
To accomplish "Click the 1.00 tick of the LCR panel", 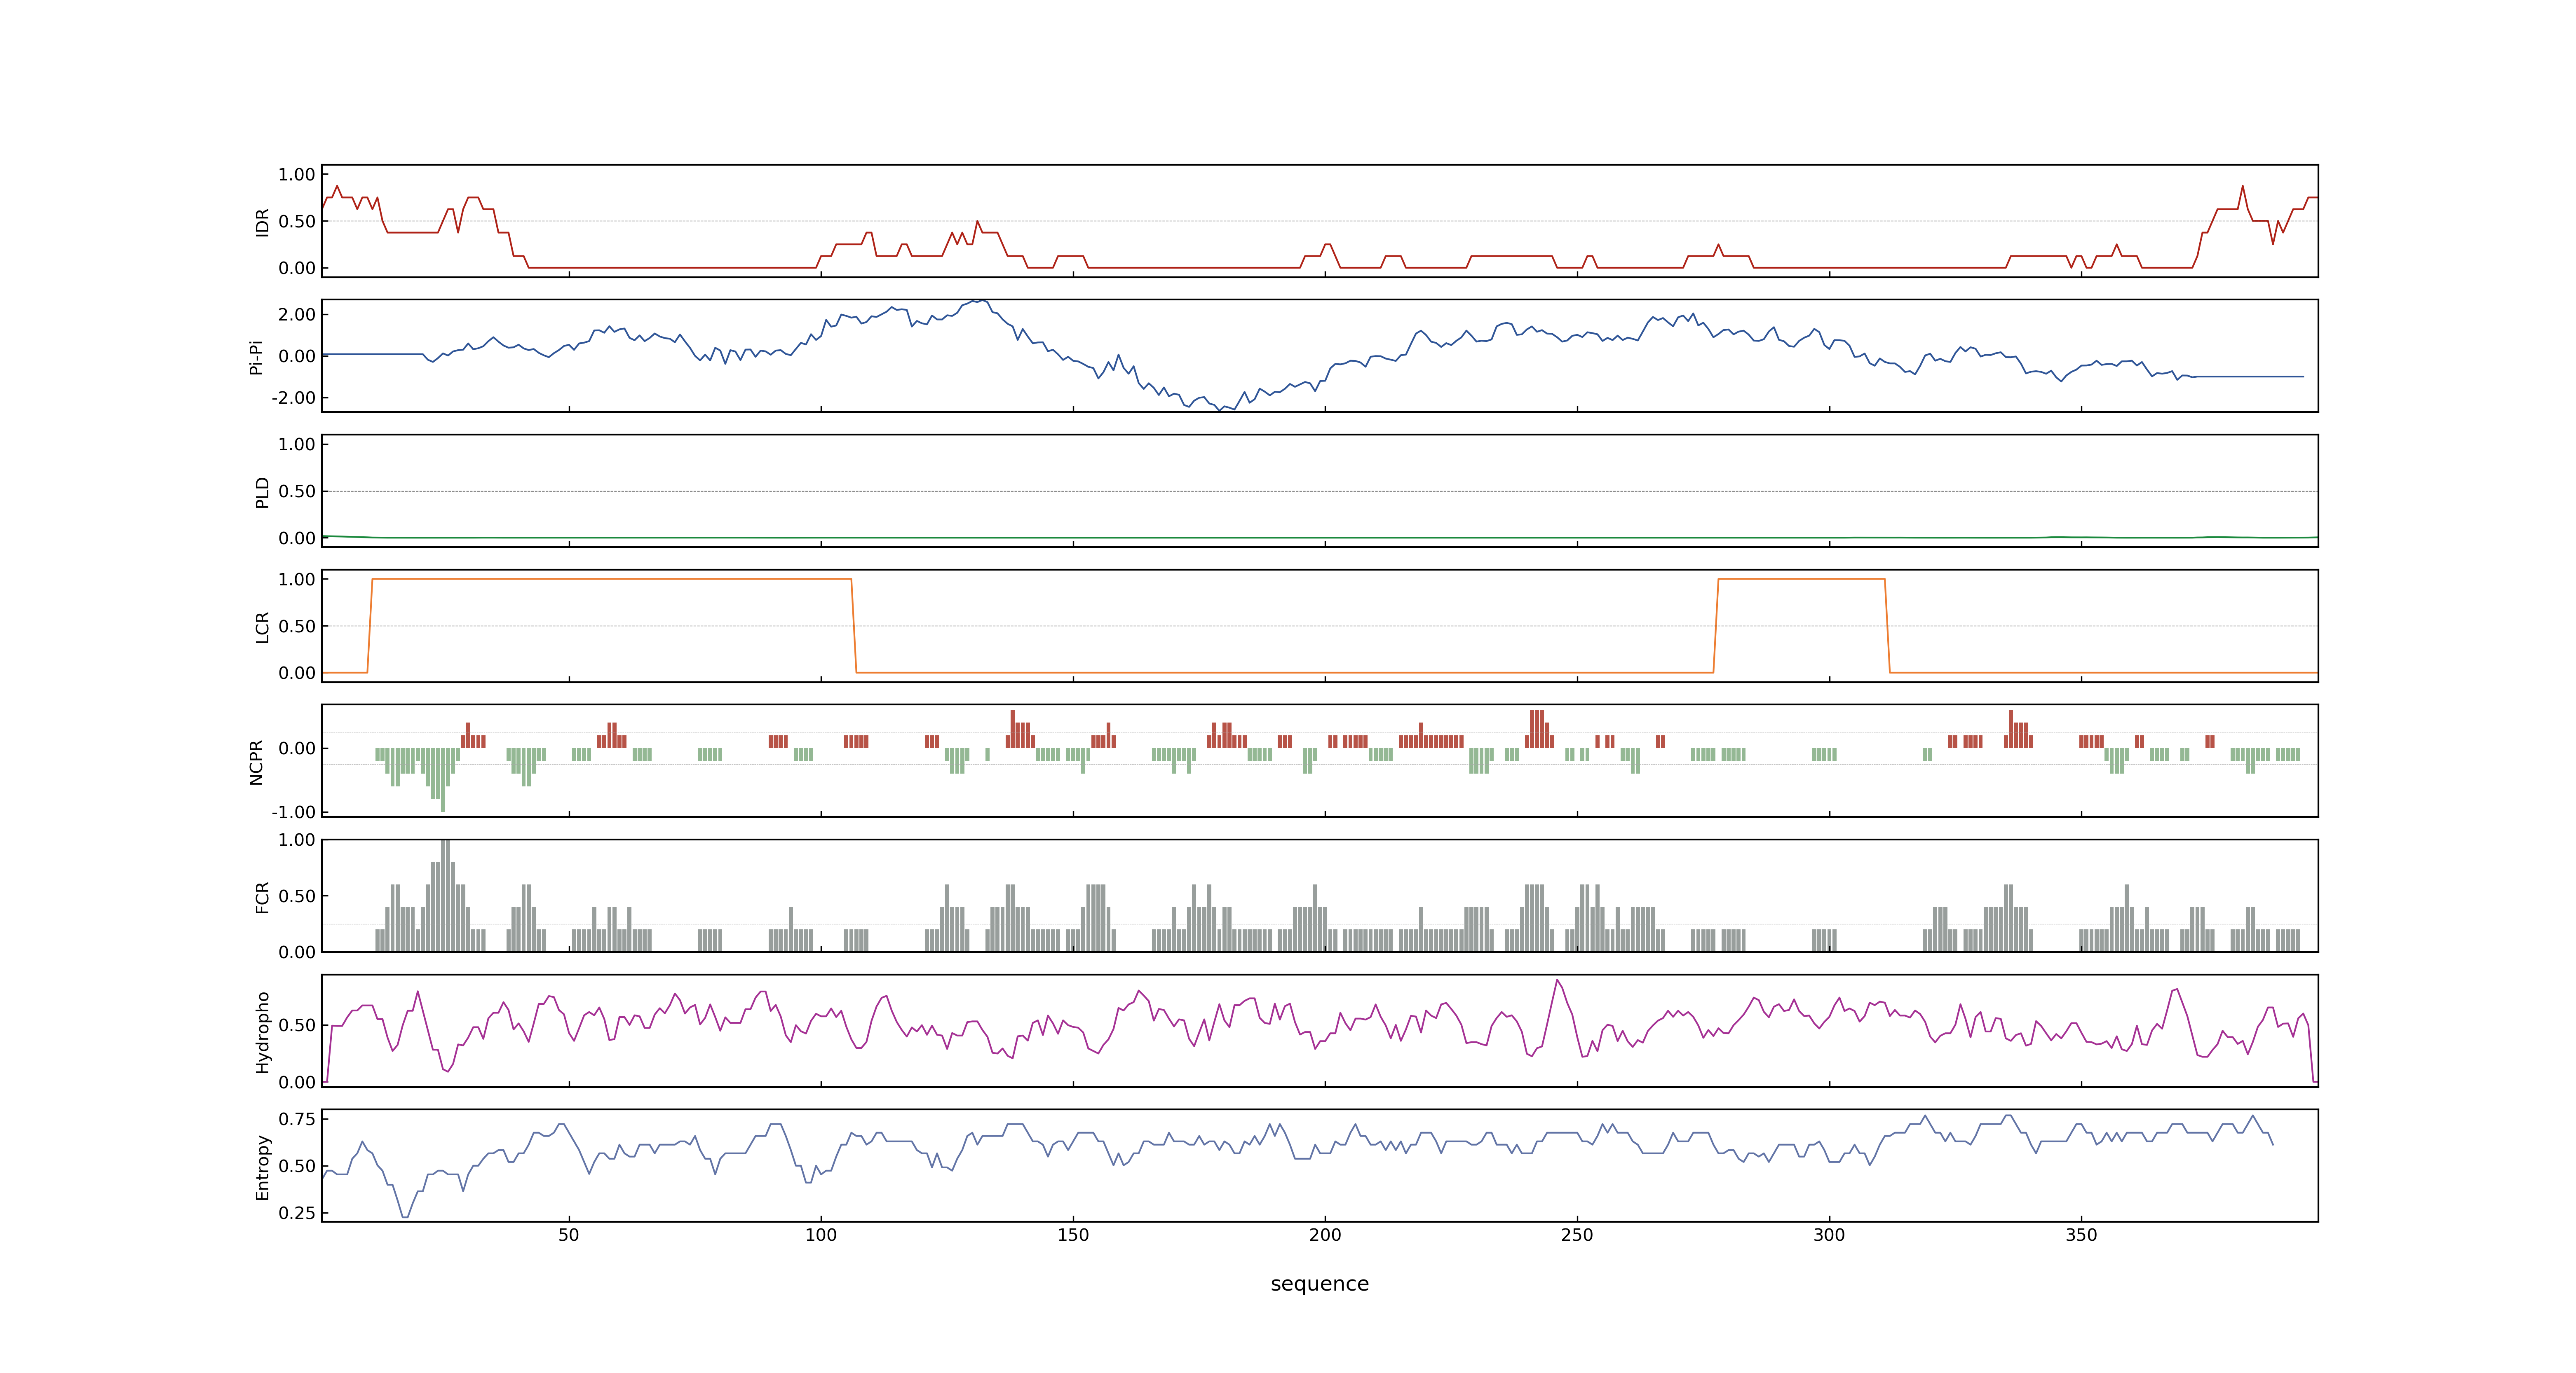I will click(x=297, y=580).
